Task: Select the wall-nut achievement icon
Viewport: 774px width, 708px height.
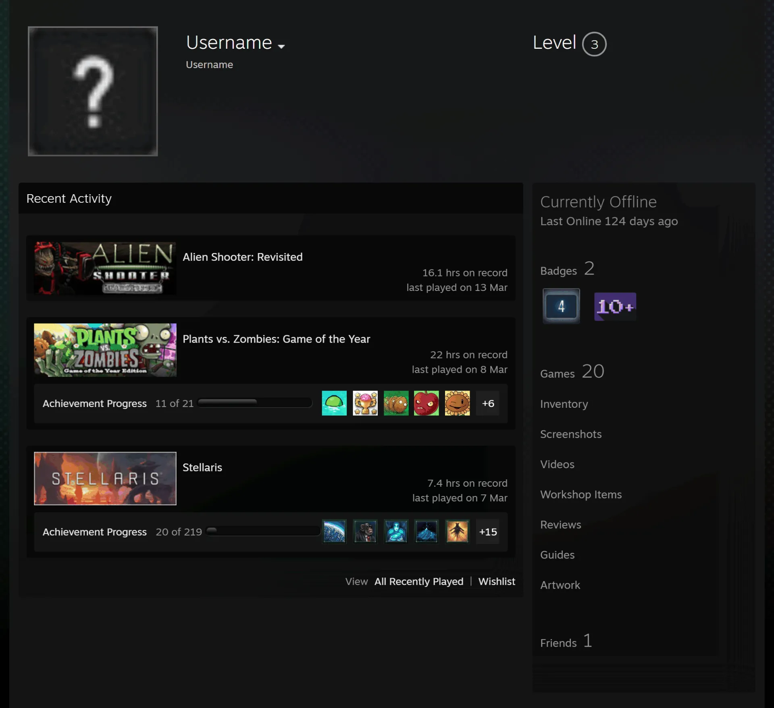Action: tap(396, 403)
